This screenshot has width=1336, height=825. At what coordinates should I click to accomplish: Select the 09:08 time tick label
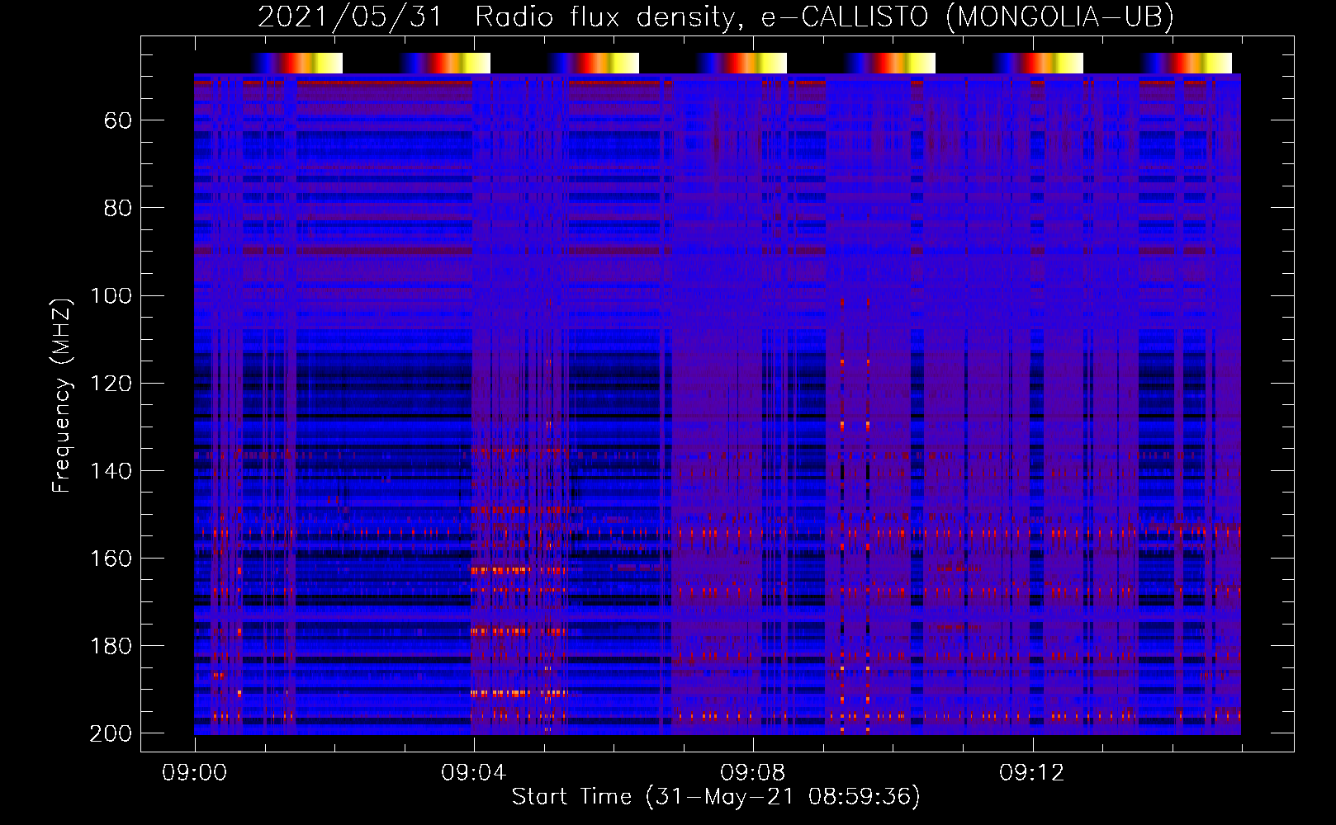point(753,773)
